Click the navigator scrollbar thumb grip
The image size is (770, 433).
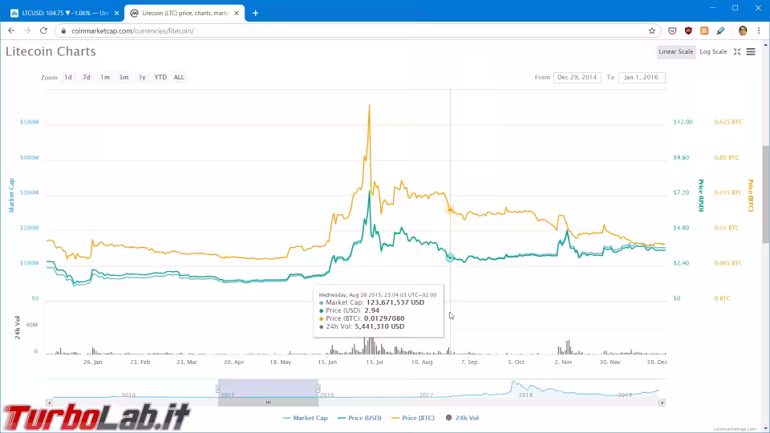pos(268,403)
